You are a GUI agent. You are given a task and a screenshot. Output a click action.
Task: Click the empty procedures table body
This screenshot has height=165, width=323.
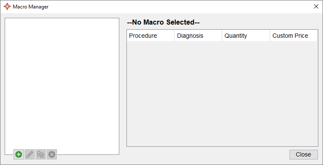coord(222,94)
